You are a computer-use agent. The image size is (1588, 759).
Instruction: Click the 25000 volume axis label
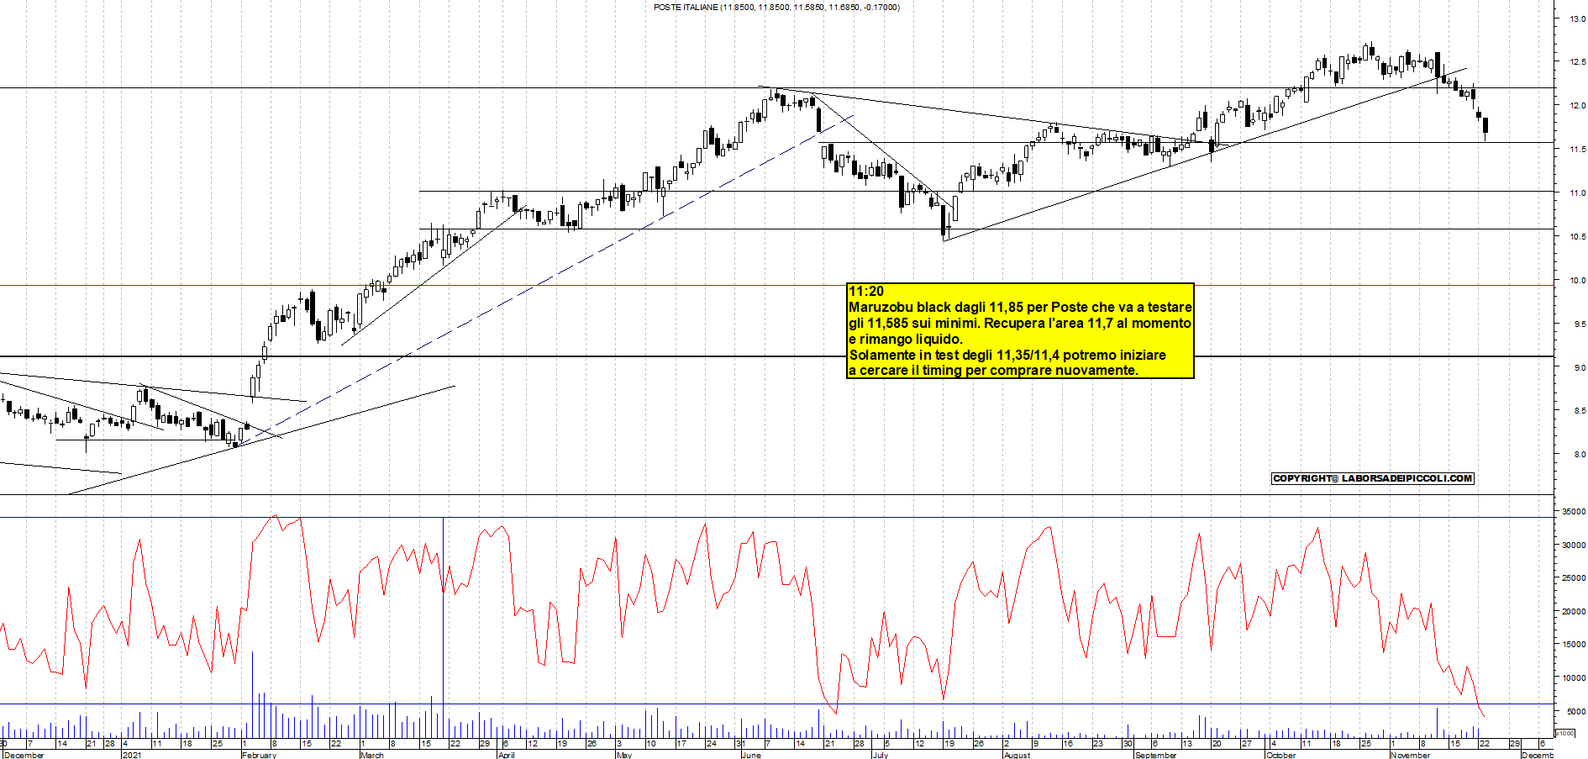pos(1574,578)
